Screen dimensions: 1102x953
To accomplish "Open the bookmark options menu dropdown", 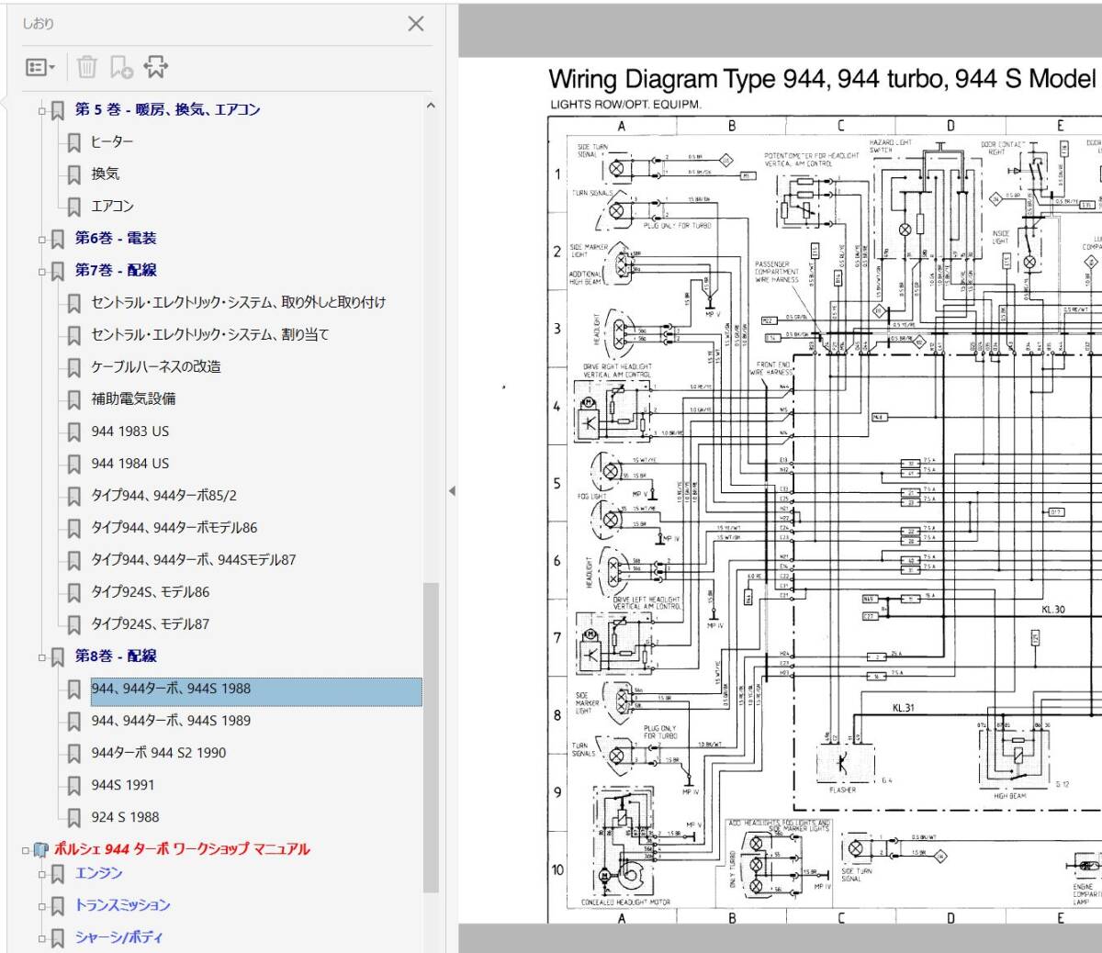I will [40, 67].
